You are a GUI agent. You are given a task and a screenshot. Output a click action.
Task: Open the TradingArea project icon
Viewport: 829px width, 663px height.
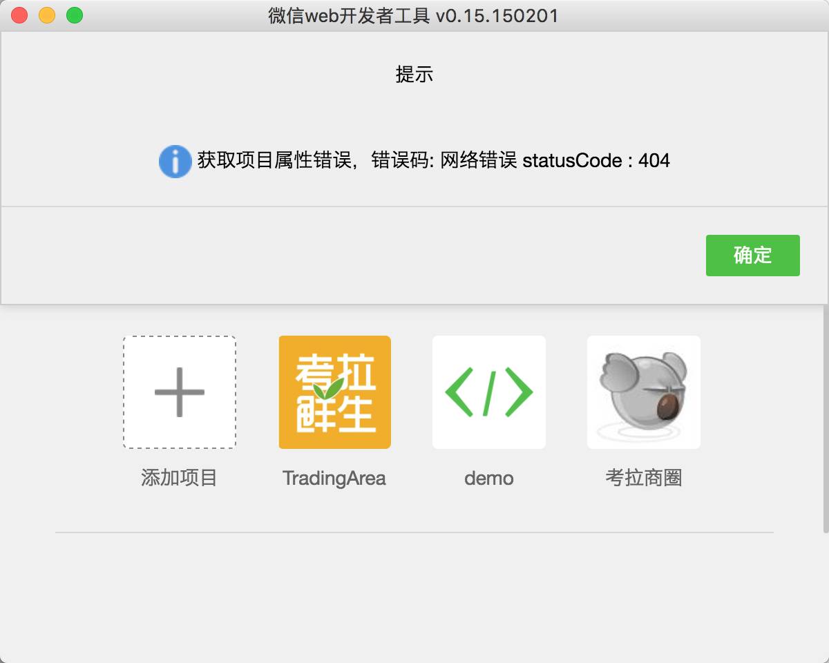335,392
